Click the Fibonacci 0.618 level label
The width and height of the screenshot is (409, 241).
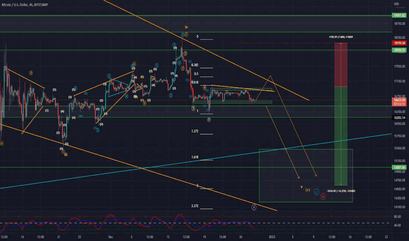(x=195, y=82)
